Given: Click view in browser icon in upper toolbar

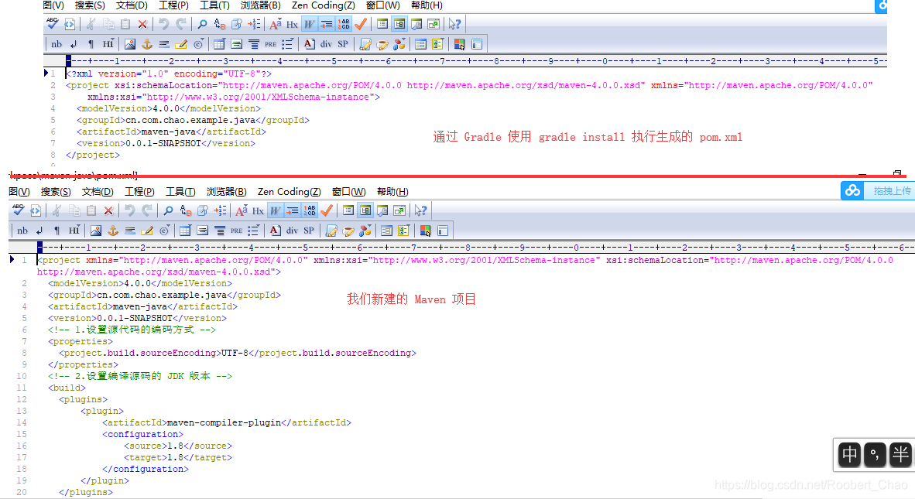Looking at the screenshot, I should coord(70,24).
